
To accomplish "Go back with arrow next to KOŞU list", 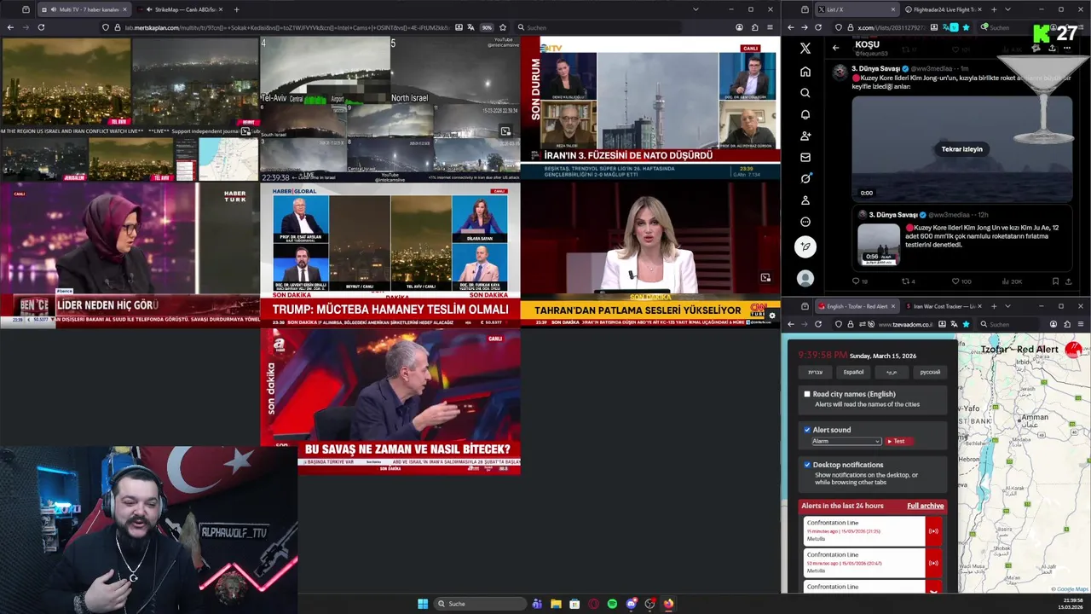I will click(835, 48).
